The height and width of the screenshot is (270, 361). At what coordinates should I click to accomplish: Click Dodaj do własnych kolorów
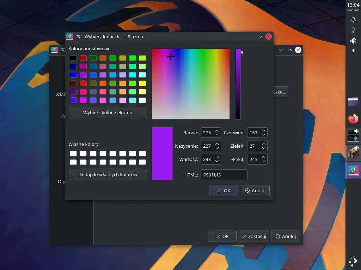(108, 174)
